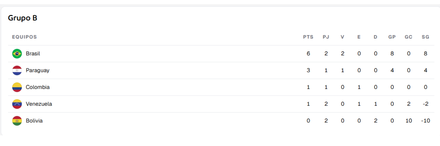This screenshot has height=146, width=440.
Task: Open the Paraguay team link
Action: click(38, 70)
